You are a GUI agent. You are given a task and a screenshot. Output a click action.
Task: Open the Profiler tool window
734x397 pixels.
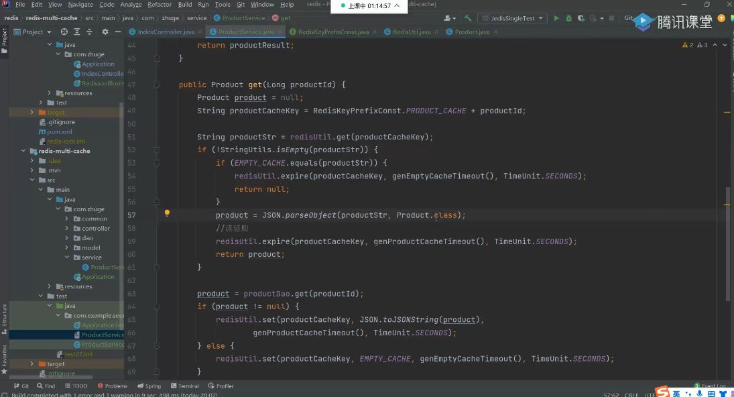coord(221,386)
